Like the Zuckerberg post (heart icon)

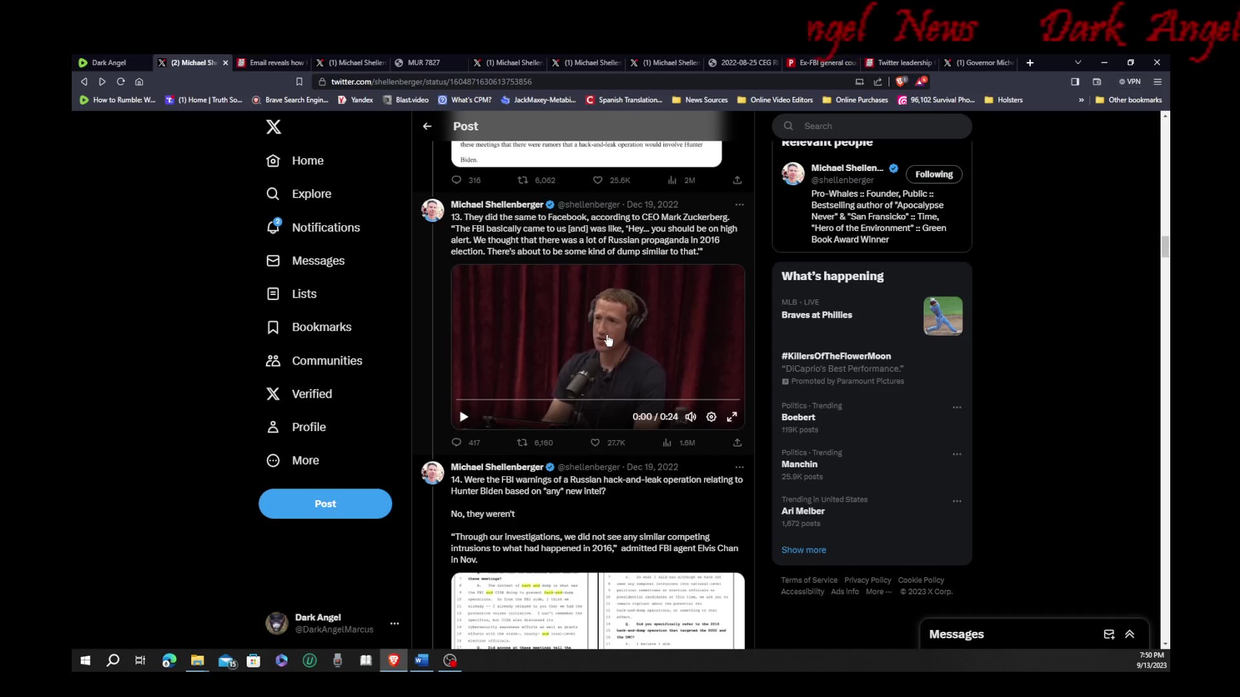click(595, 443)
